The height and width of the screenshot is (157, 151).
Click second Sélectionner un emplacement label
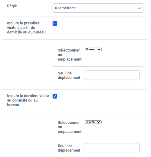pyautogui.click(x=69, y=127)
